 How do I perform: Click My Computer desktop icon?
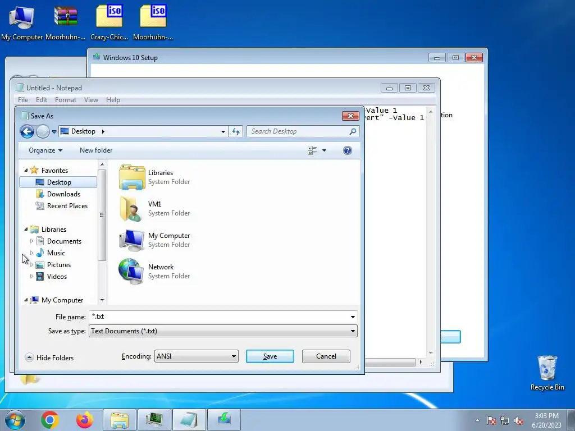(x=22, y=22)
